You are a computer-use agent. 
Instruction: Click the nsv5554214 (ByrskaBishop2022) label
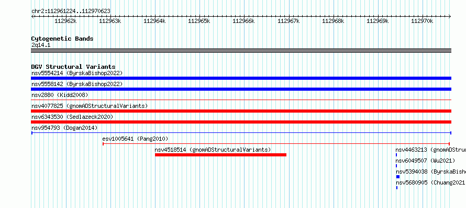77,73
